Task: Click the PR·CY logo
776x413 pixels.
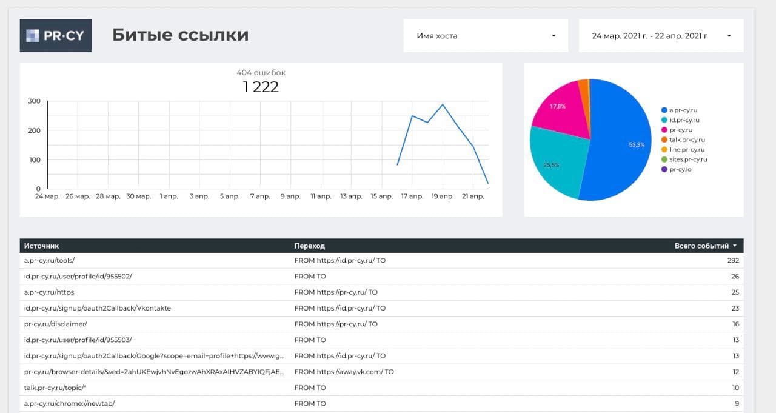Action: coord(55,35)
